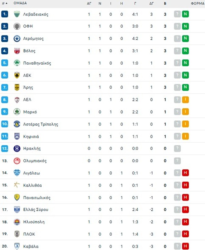Open the Βόλος team link
Screen dimensions: 205x250
[29, 51]
